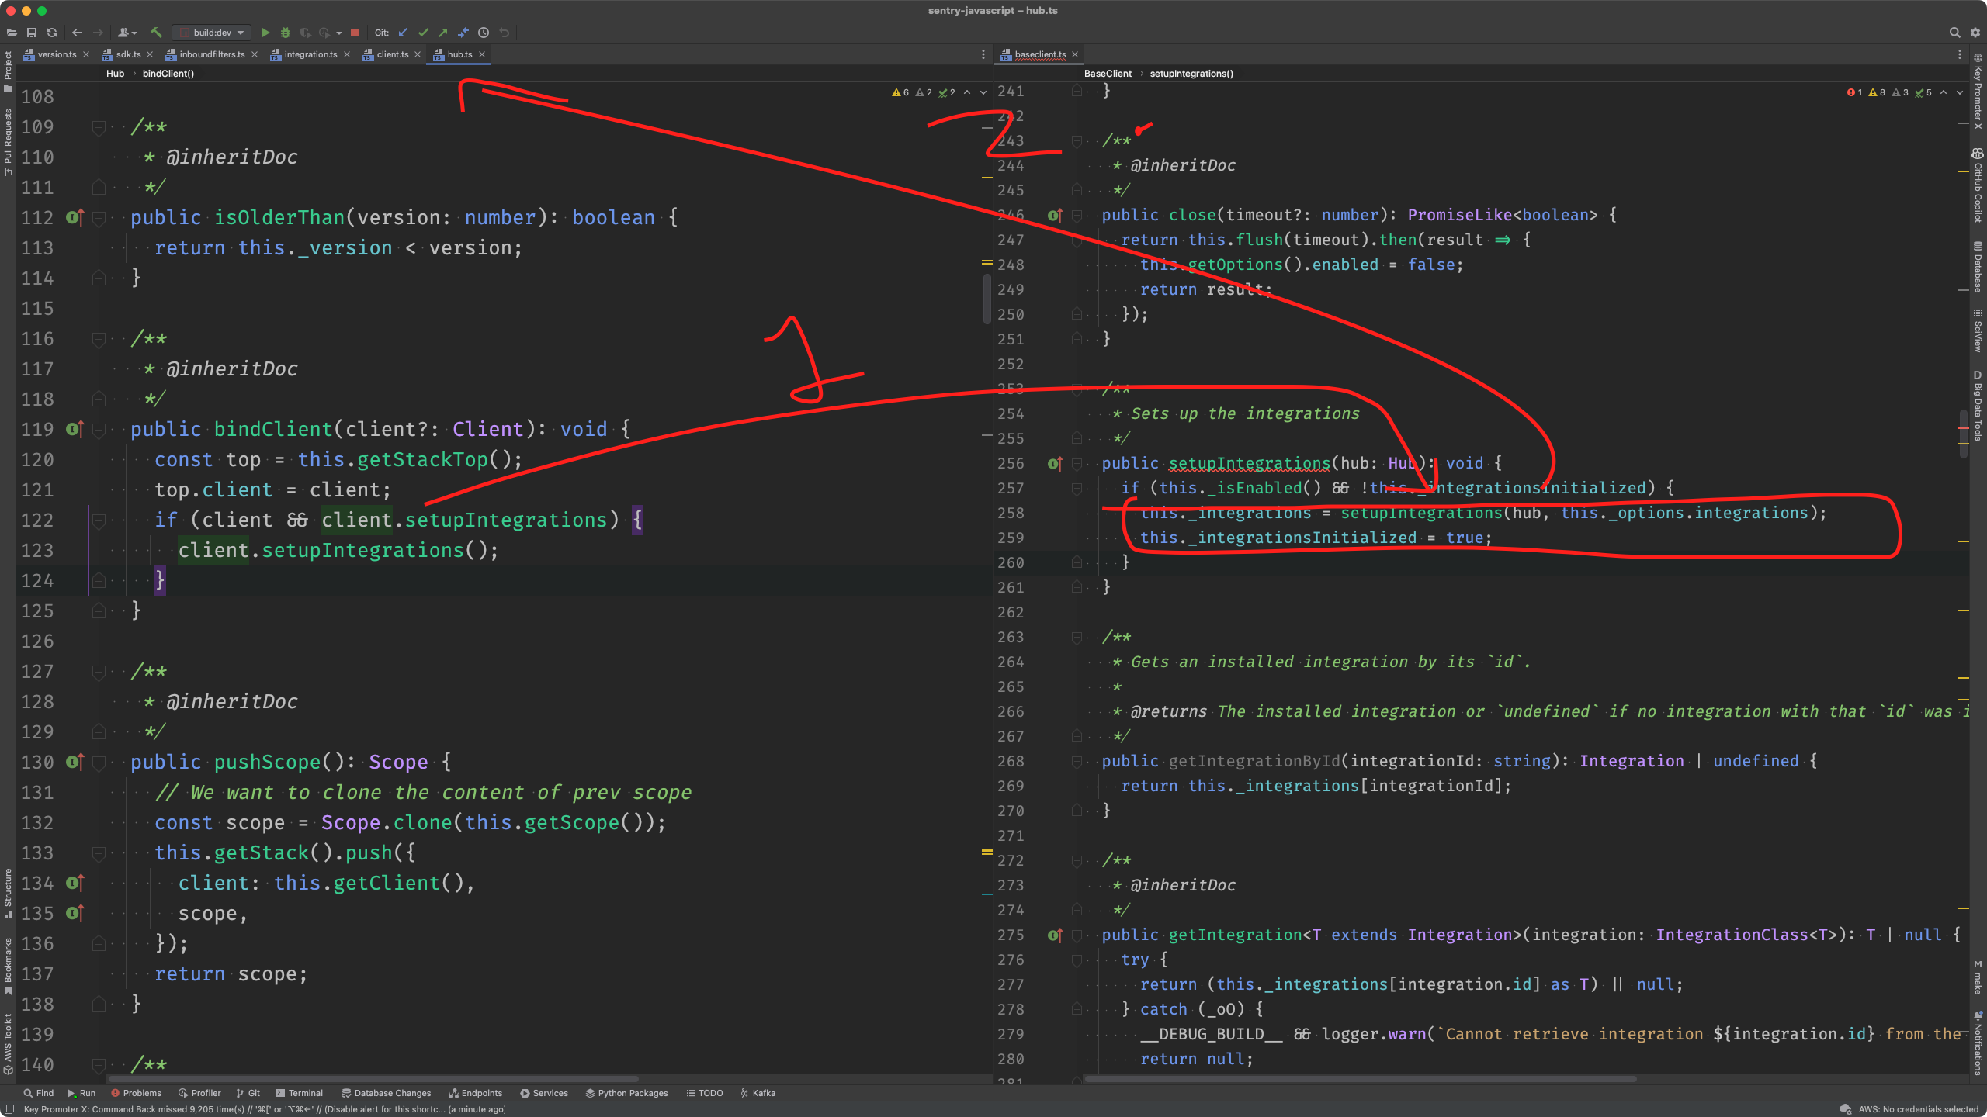Git commit checkmark icon

(x=423, y=33)
